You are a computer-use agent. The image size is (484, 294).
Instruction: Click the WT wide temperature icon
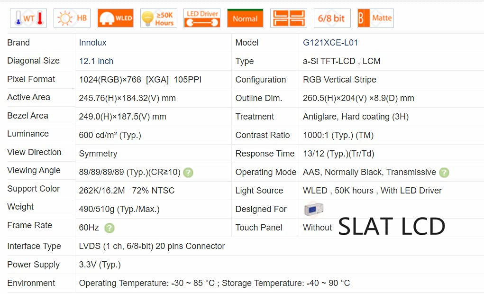point(28,18)
